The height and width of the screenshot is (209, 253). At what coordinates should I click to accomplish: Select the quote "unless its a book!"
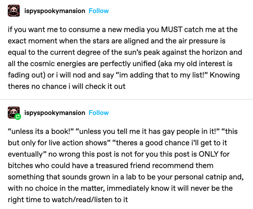point(40,131)
